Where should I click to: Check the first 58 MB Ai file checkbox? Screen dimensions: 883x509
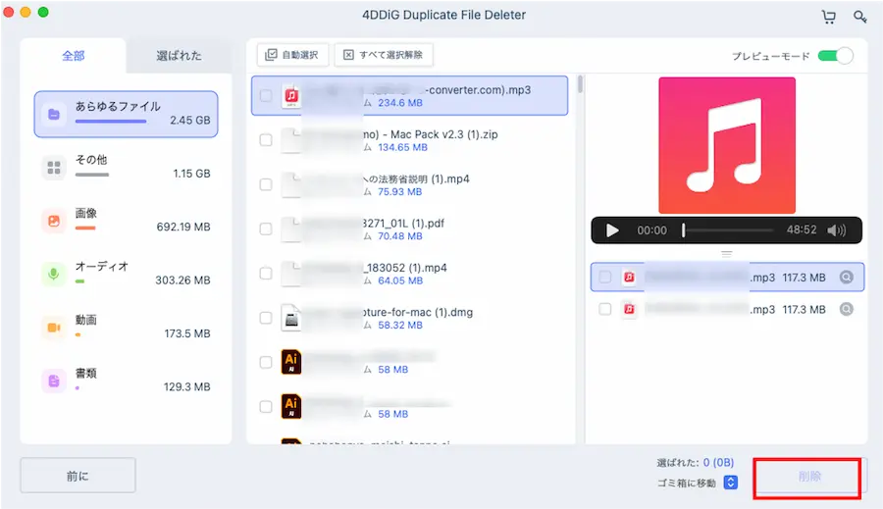click(x=266, y=362)
